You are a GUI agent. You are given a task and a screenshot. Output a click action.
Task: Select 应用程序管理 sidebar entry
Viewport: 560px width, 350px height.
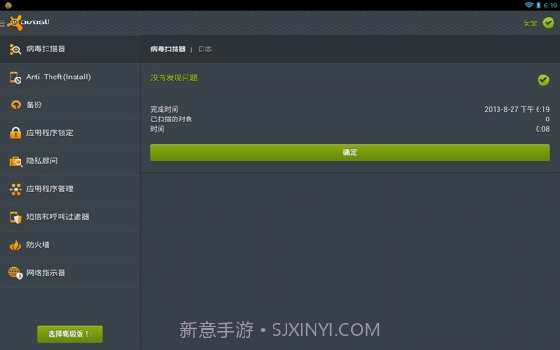[70, 189]
